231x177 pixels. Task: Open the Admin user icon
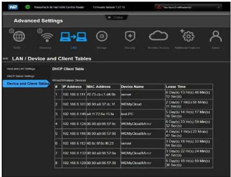click(216, 36)
